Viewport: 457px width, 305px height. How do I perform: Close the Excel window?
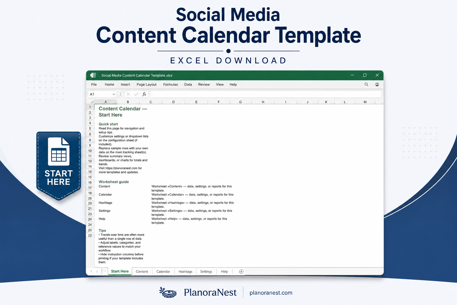pos(377,75)
